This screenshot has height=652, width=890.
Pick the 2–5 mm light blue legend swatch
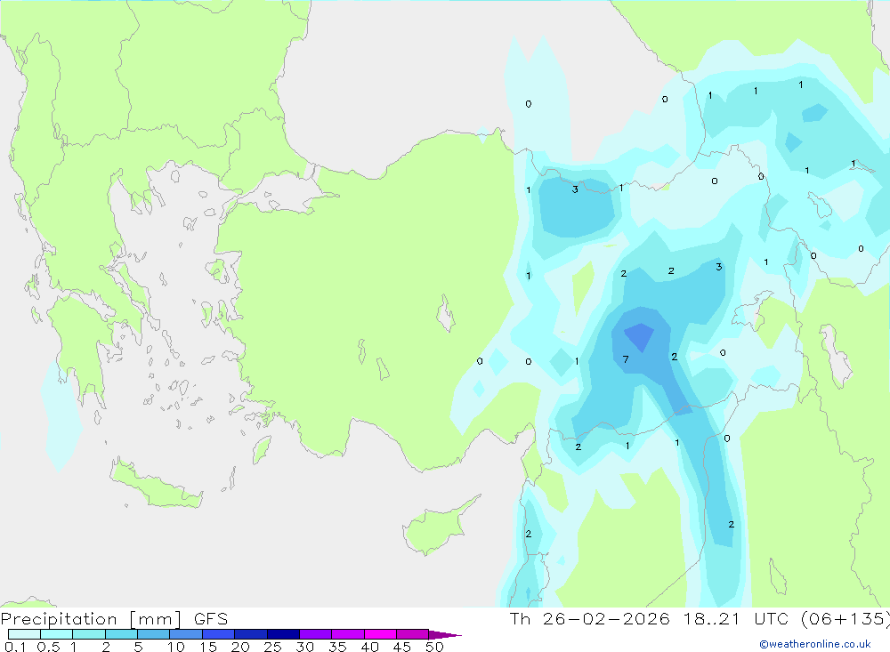click(121, 634)
